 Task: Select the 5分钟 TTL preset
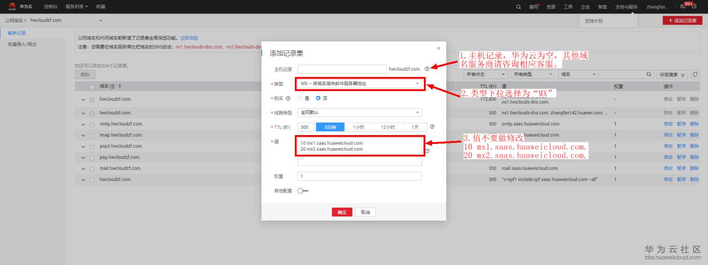click(330, 127)
